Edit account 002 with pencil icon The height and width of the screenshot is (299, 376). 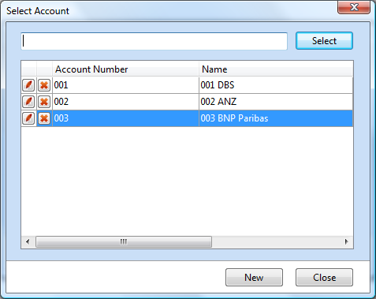28,102
